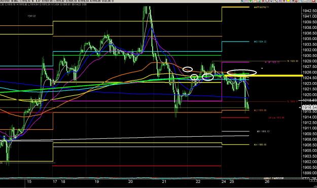Click the 1908.00 price axis label
317x188 pixels.
[309, 139]
